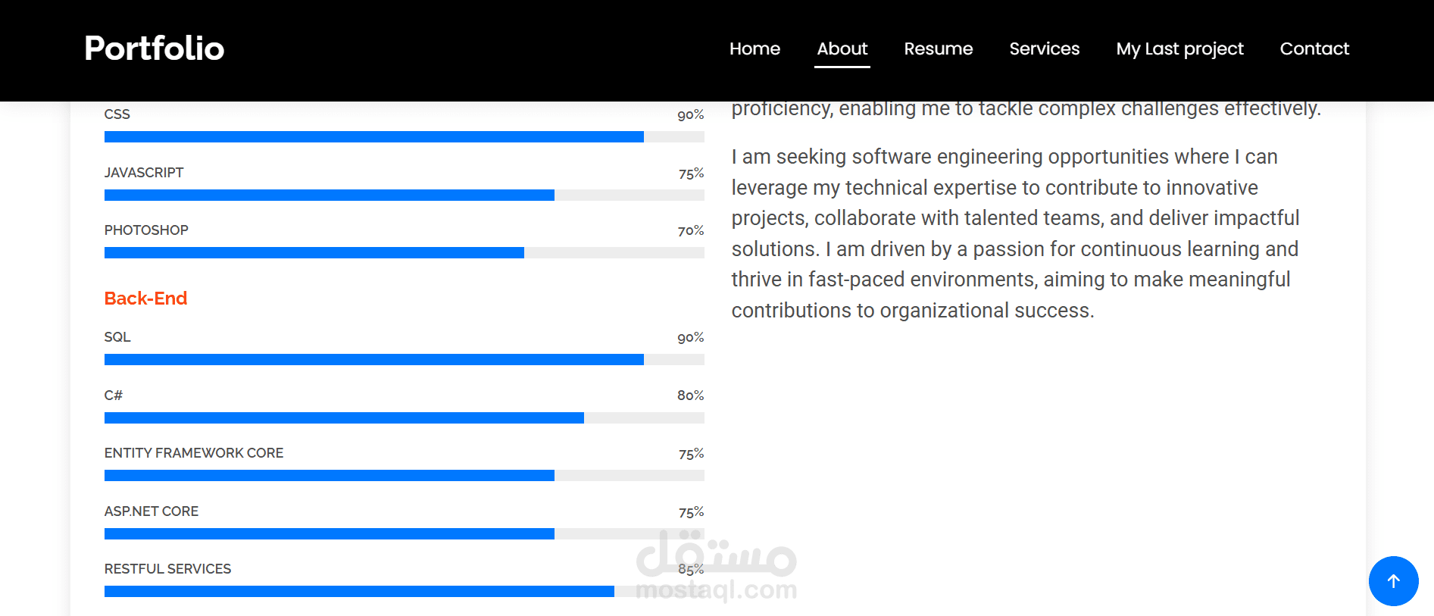Go to the Resume section
This screenshot has width=1434, height=616.
pyautogui.click(x=938, y=48)
